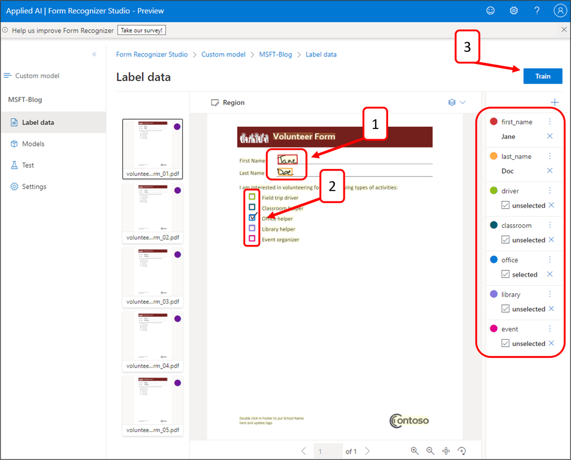This screenshot has width=571, height=460.
Task: Select Field trip driver checkbox on form
Action: coord(252,197)
